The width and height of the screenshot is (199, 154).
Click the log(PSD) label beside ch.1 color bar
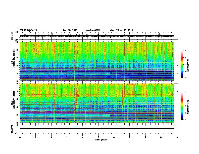(188, 65)
